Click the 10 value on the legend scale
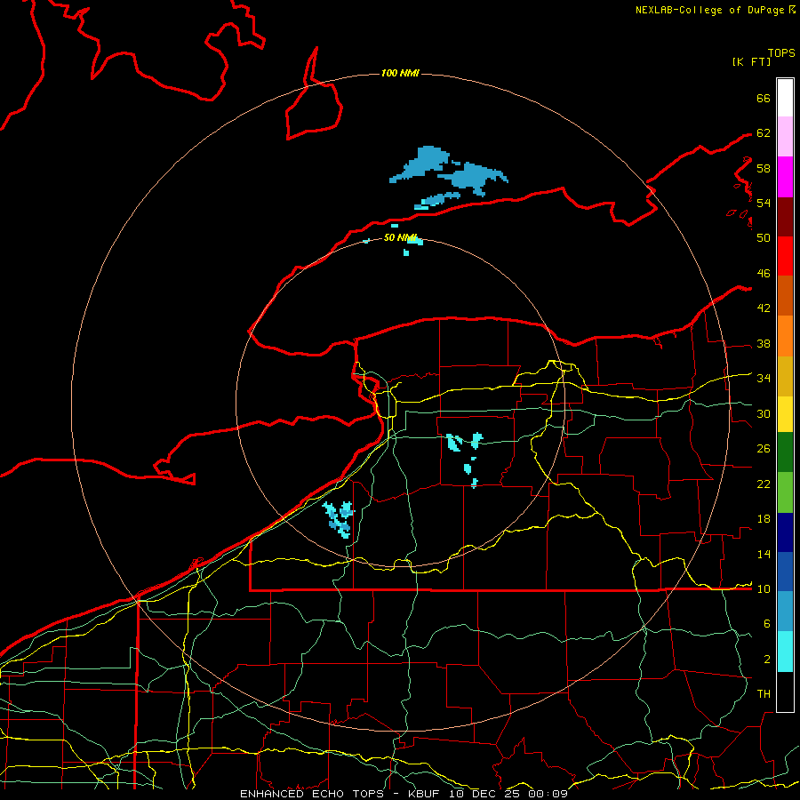The width and height of the screenshot is (800, 800). (x=764, y=588)
